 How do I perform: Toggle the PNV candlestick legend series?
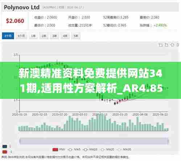pyautogui.click(x=59, y=150)
